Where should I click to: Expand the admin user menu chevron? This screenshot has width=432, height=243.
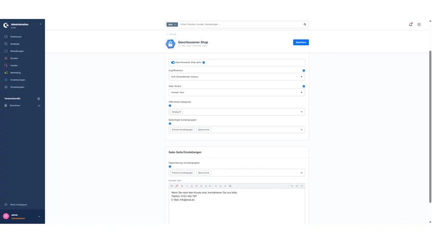pyautogui.click(x=39, y=217)
